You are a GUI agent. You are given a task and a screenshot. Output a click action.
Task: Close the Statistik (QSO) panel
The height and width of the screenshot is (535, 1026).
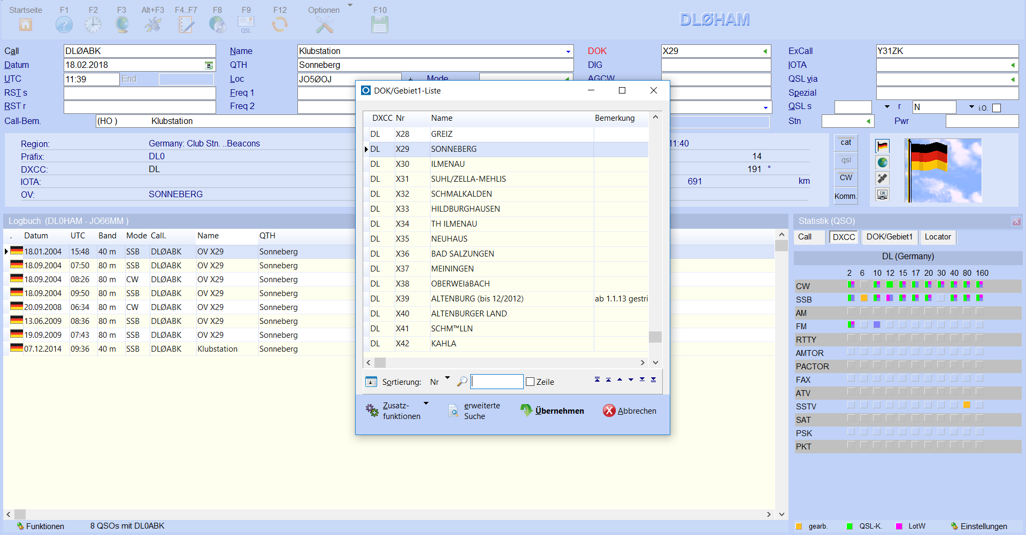tap(1016, 221)
